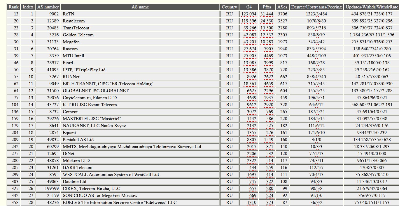Screen dimensions: 399x206
Task: Select the MMTS Mezhdugorodnyaya Telefonnaya Stanciya cell
Action: pyautogui.click(x=140, y=147)
